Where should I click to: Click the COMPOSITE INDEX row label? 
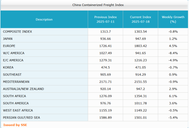[x=17, y=31]
